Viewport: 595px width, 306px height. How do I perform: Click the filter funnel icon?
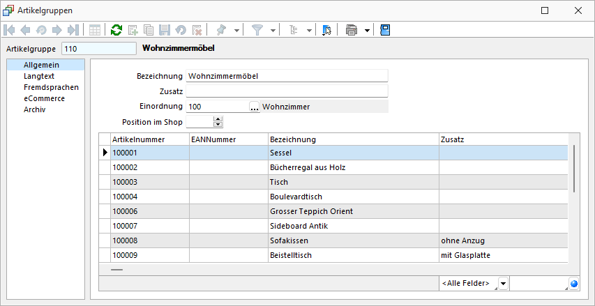click(x=257, y=30)
